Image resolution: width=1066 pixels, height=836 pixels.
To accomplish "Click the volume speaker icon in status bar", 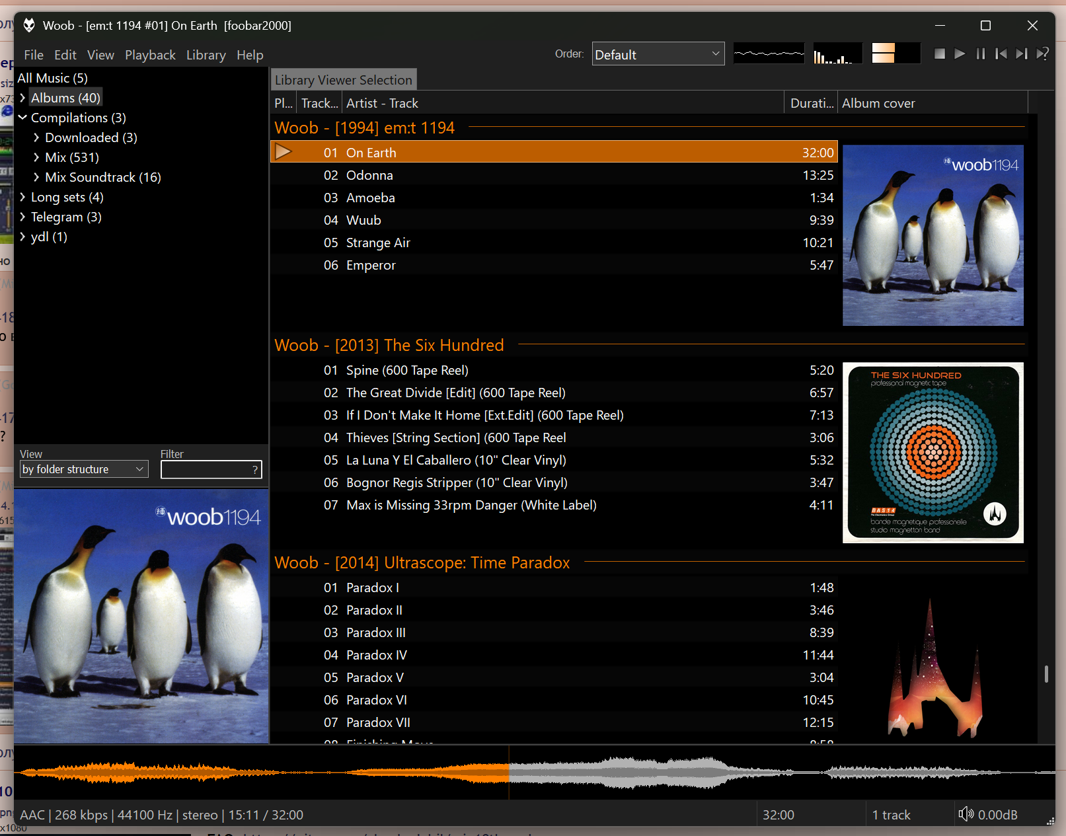I will 966,814.
